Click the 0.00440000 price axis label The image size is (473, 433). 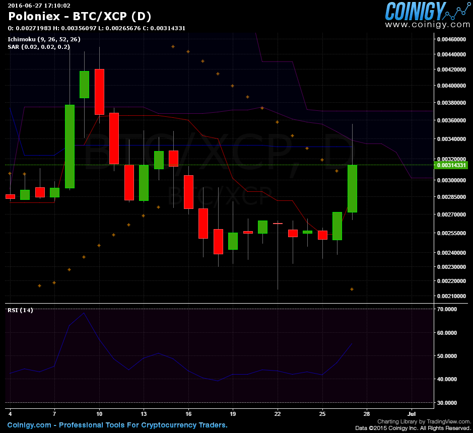[451, 54]
